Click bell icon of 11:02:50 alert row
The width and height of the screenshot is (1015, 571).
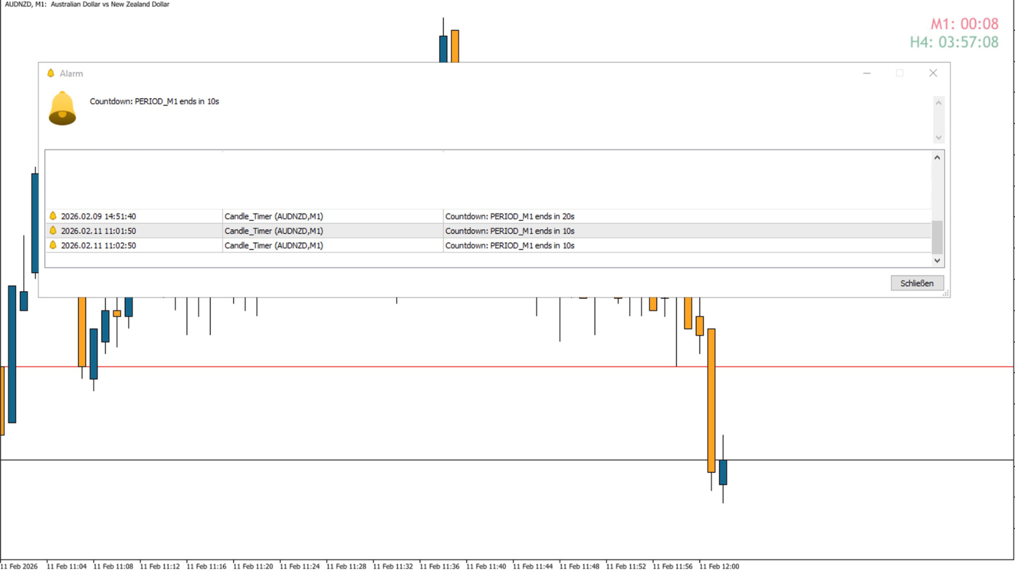tap(53, 245)
